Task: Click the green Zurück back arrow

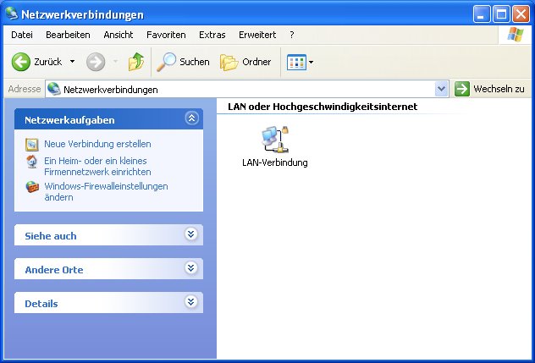Action: [21, 62]
